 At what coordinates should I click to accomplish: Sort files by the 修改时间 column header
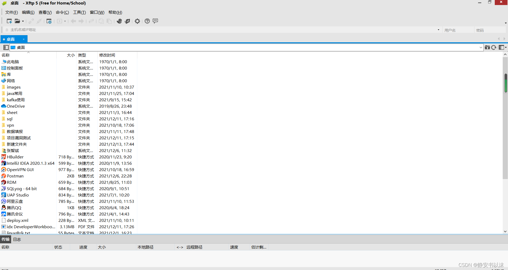click(x=117, y=55)
